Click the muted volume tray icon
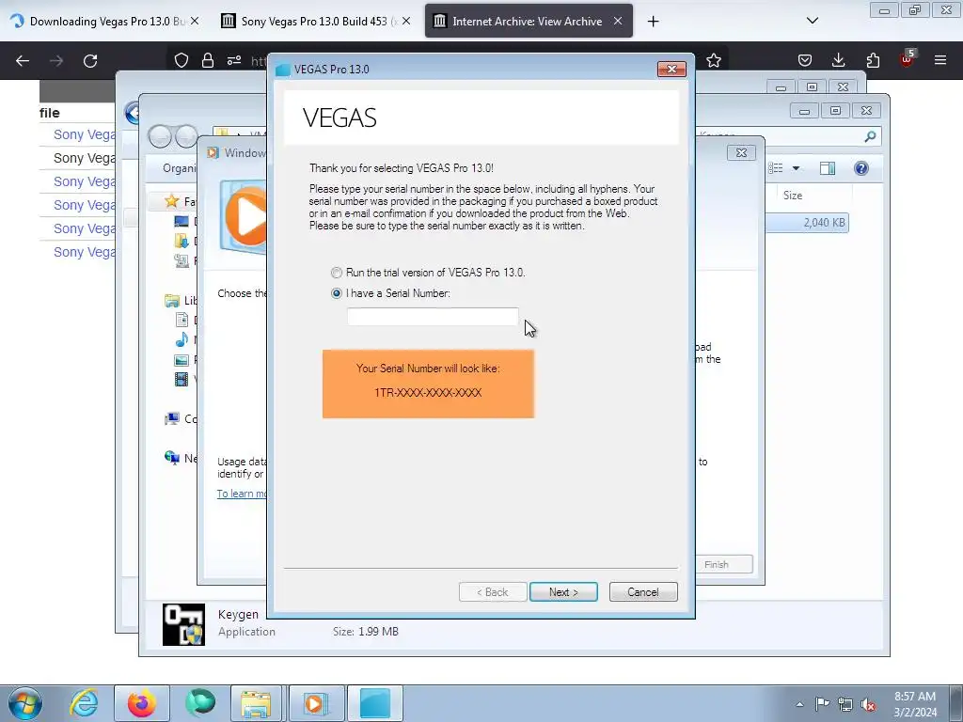Viewport: 963px width, 722px height. click(868, 704)
